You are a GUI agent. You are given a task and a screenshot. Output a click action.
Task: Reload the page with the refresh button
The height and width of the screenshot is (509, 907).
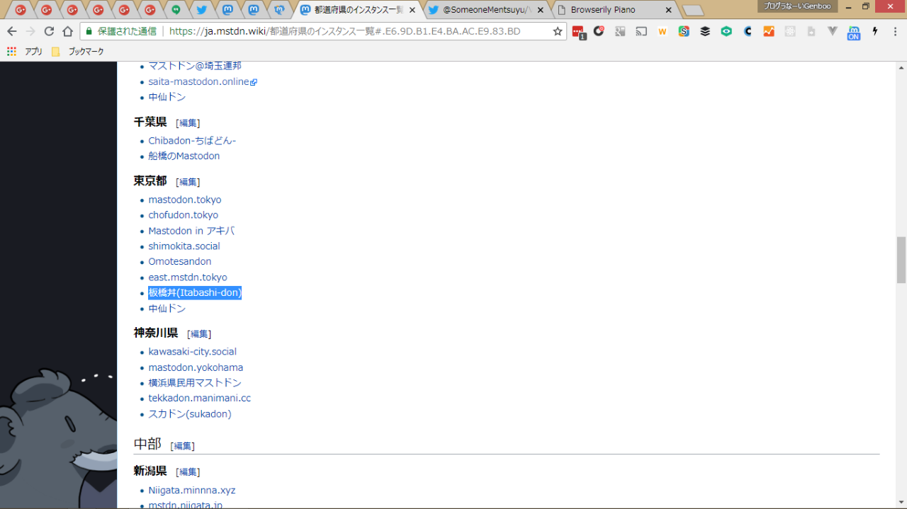pyautogui.click(x=49, y=31)
